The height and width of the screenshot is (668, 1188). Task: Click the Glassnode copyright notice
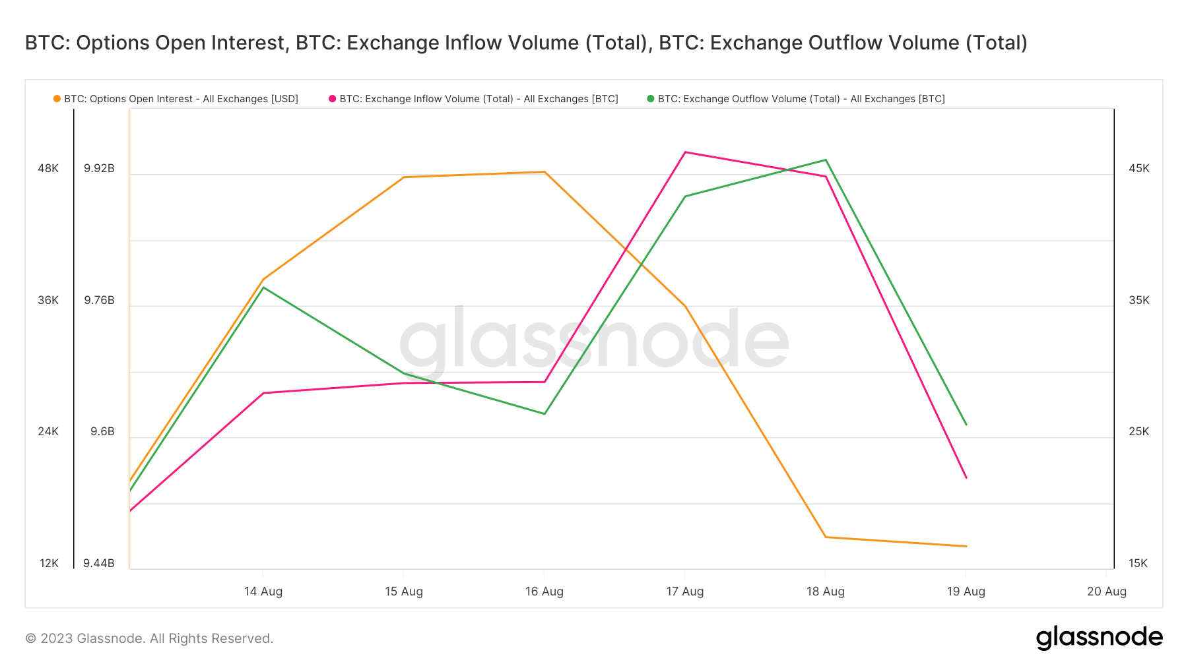point(149,638)
